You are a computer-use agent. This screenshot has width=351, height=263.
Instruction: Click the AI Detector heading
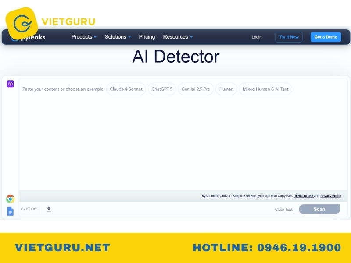176,57
